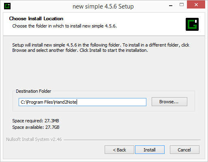Go to previous step with < Back
The height and width of the screenshot is (162, 208).
(119, 149)
